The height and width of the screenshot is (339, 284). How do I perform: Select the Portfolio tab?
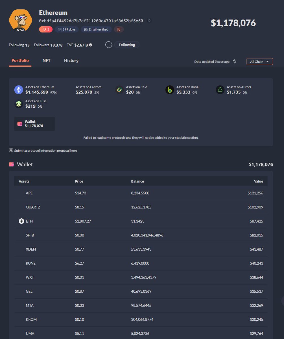point(20,60)
